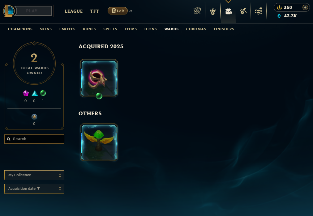Click the green gem rarity icon

tap(43, 93)
